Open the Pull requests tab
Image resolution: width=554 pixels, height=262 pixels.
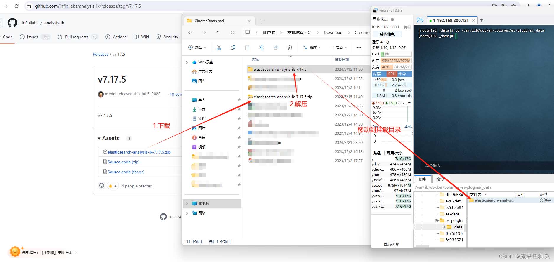(78, 37)
